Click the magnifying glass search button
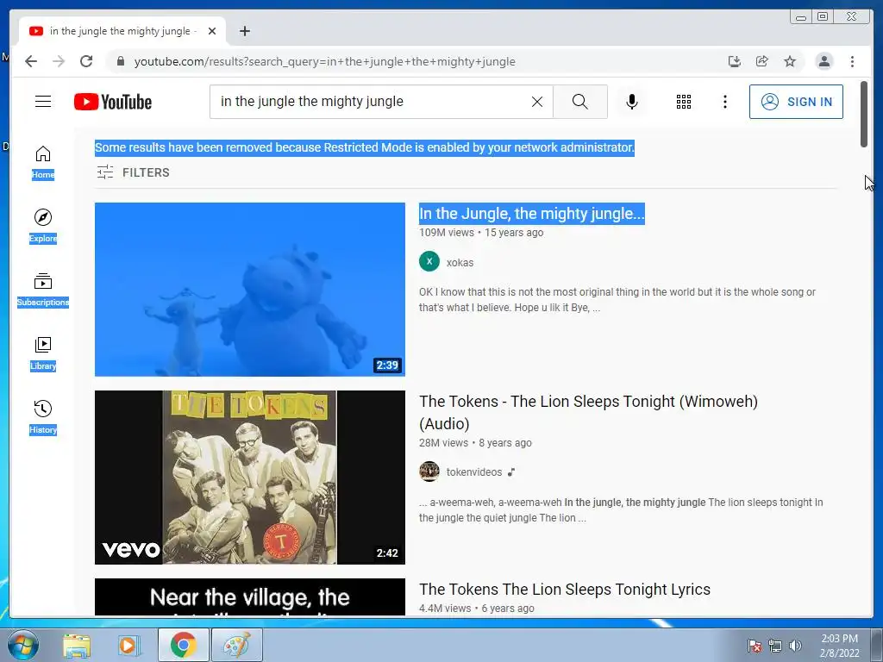Screen dimensions: 883x662 (x=580, y=102)
